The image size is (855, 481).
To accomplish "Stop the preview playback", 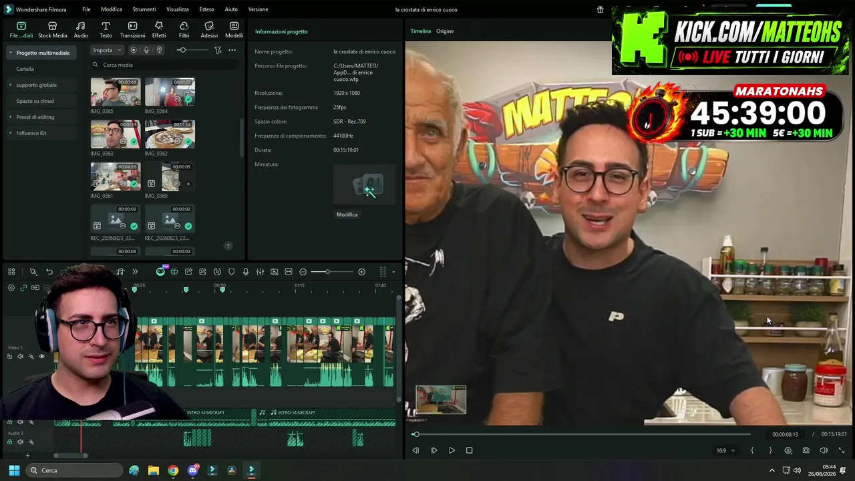I will [x=469, y=450].
